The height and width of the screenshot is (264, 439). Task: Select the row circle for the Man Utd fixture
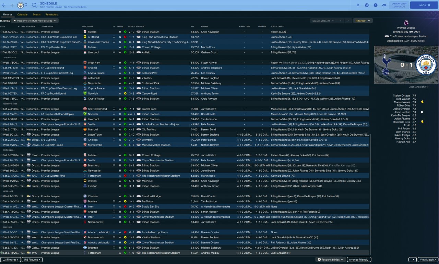click(x=1, y=129)
